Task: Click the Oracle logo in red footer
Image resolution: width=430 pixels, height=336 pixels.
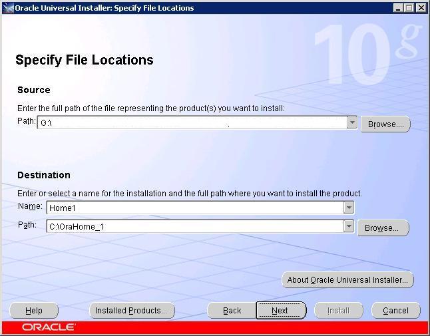Action: click(x=49, y=327)
